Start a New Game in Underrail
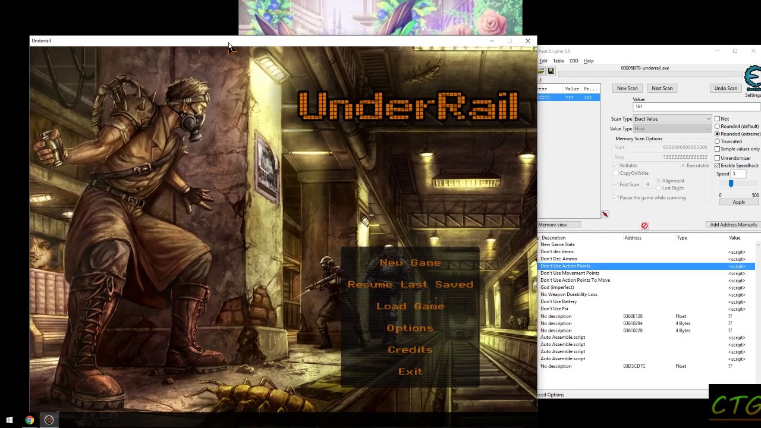 pyautogui.click(x=410, y=263)
